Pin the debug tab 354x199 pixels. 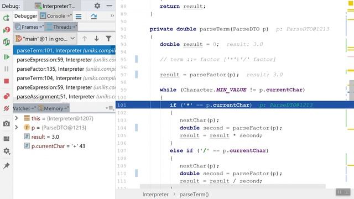6,166
